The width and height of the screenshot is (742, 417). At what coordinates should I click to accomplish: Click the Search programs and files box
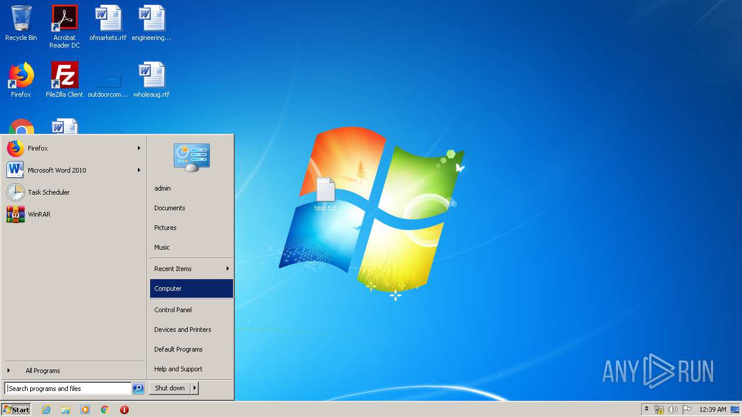coord(68,389)
